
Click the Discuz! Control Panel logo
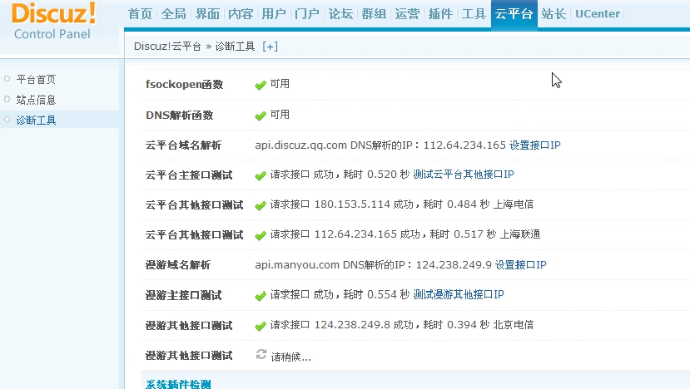coord(52,21)
